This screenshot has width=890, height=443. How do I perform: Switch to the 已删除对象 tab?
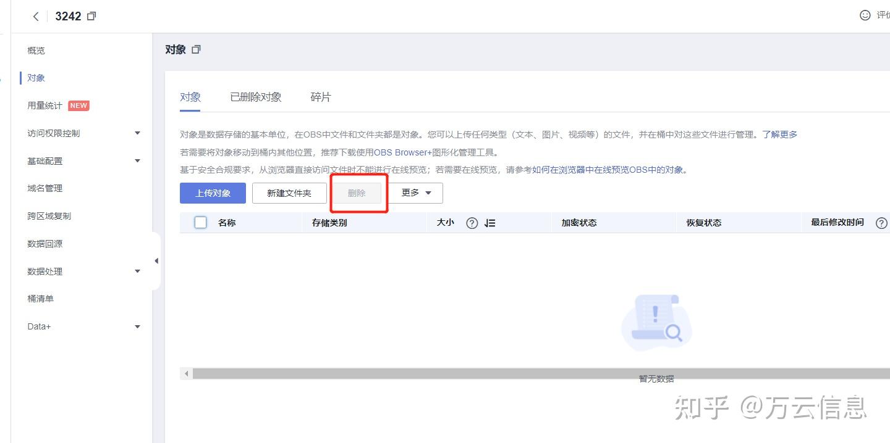(x=255, y=96)
